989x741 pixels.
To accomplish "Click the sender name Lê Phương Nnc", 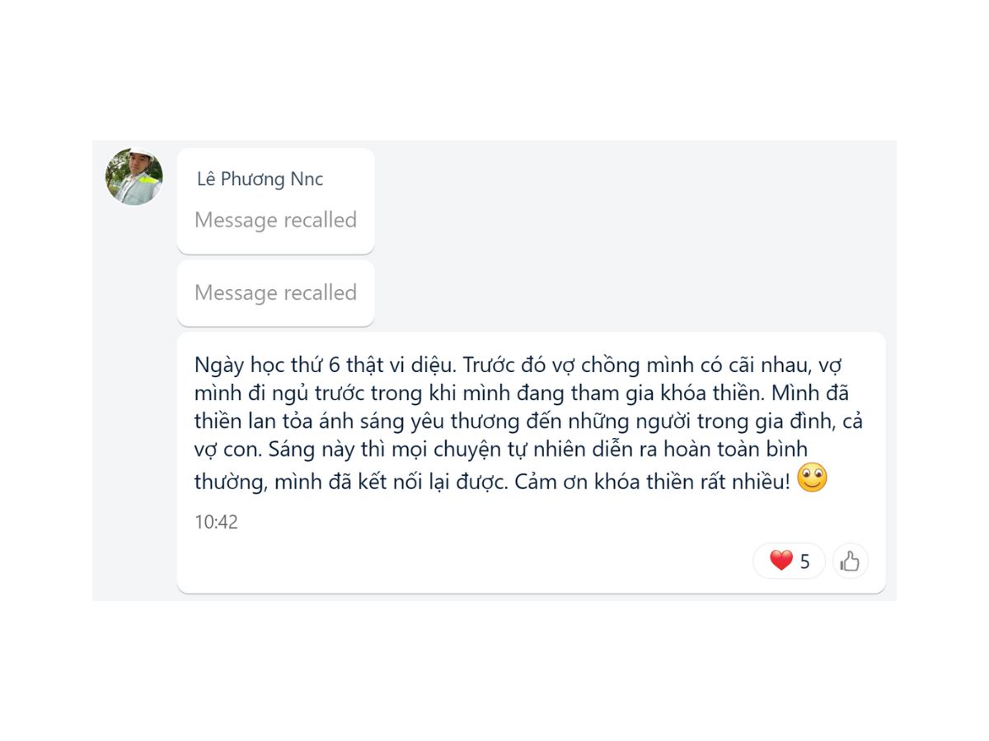I will point(260,179).
